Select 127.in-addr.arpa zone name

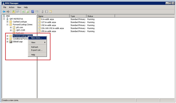[48, 22]
